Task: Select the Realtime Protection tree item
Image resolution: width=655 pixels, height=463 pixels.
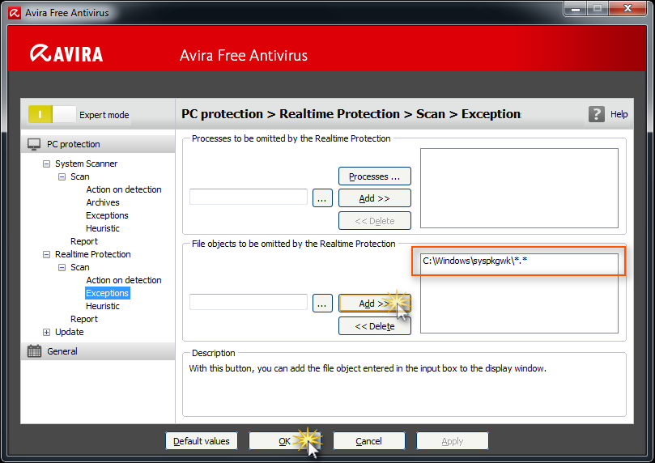Action: [93, 254]
